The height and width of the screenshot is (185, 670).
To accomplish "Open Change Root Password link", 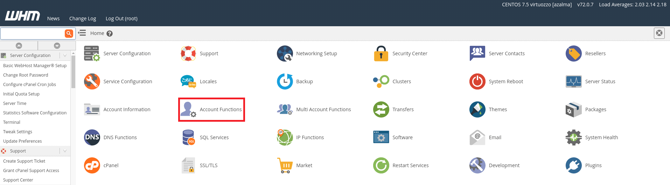I will point(26,75).
